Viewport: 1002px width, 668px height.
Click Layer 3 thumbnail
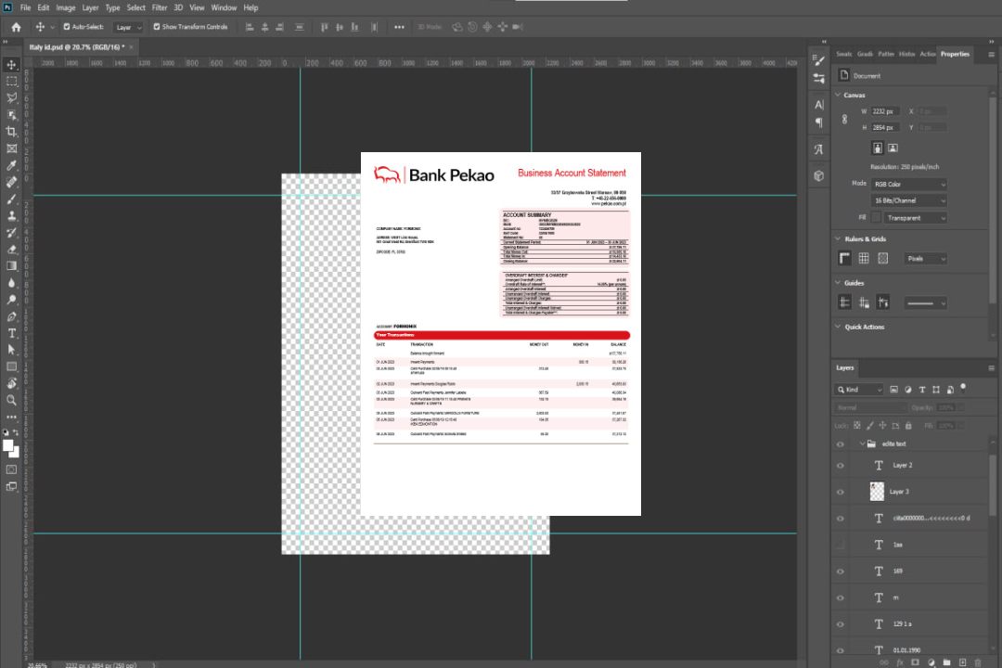pos(877,492)
